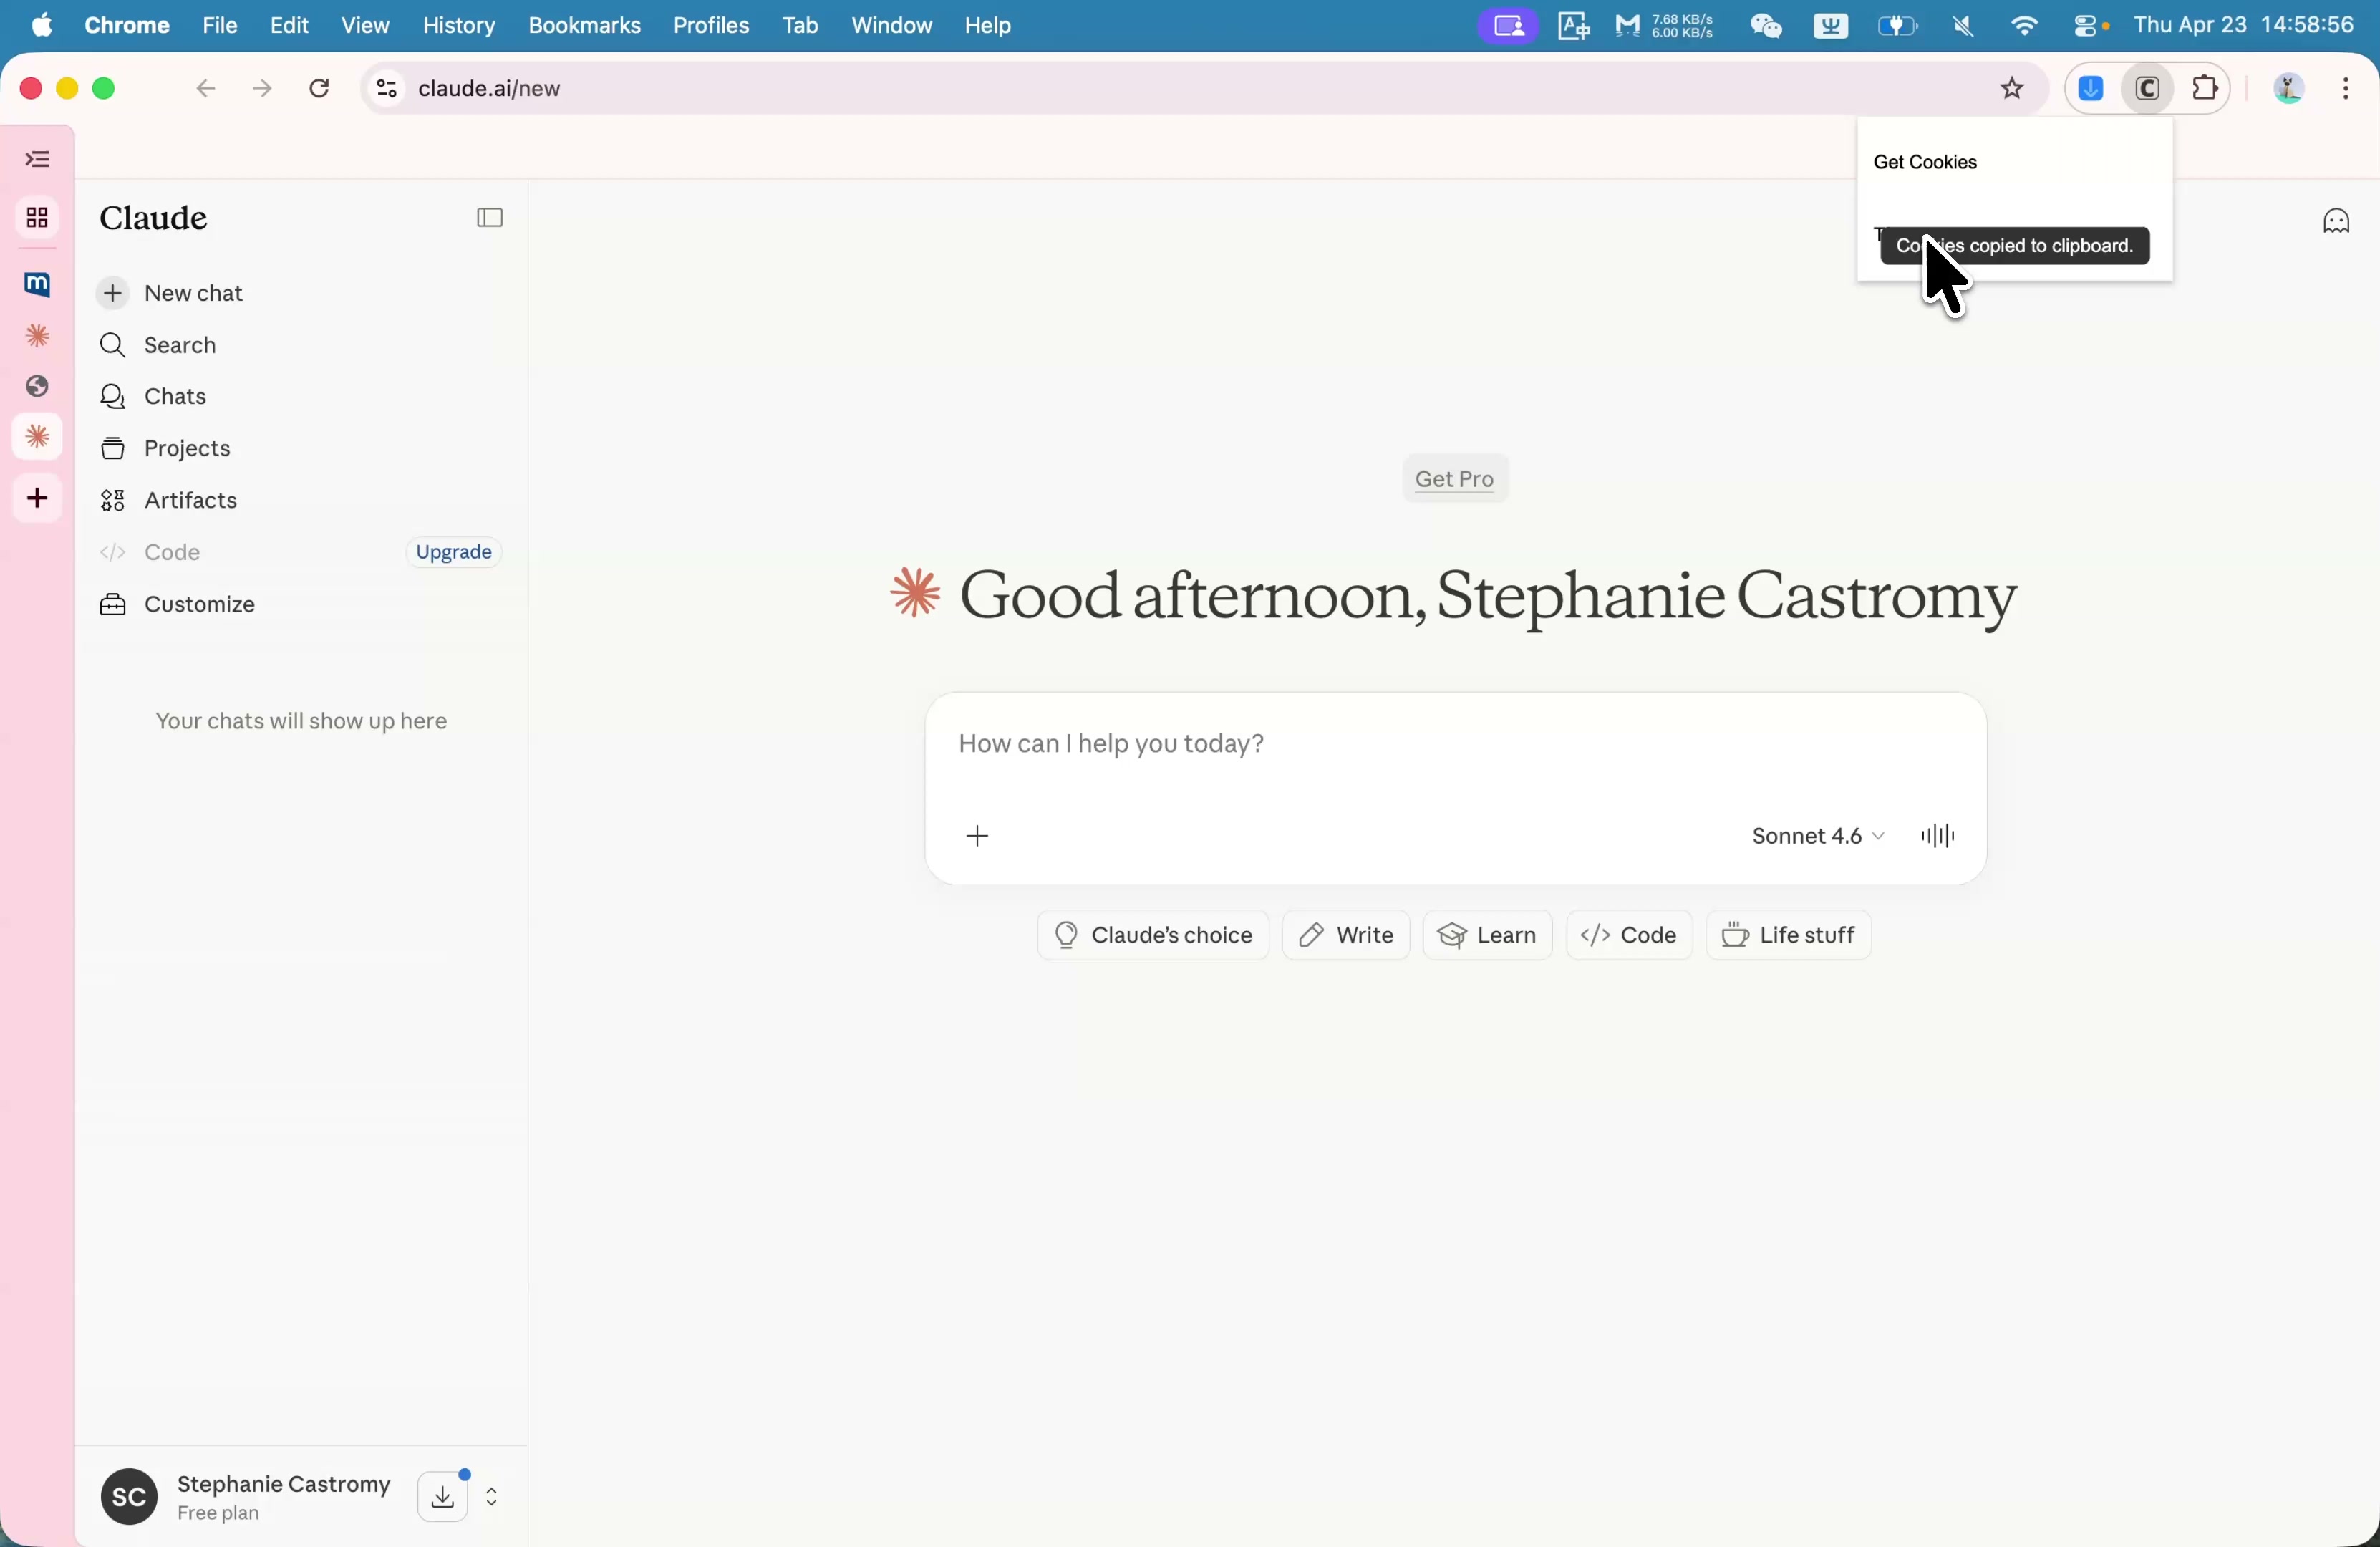The width and height of the screenshot is (2380, 1547).
Task: Go back to the previous page
Action: coord(205,89)
